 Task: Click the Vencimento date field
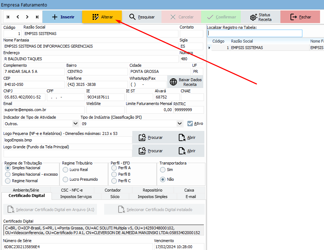(x=179, y=247)
